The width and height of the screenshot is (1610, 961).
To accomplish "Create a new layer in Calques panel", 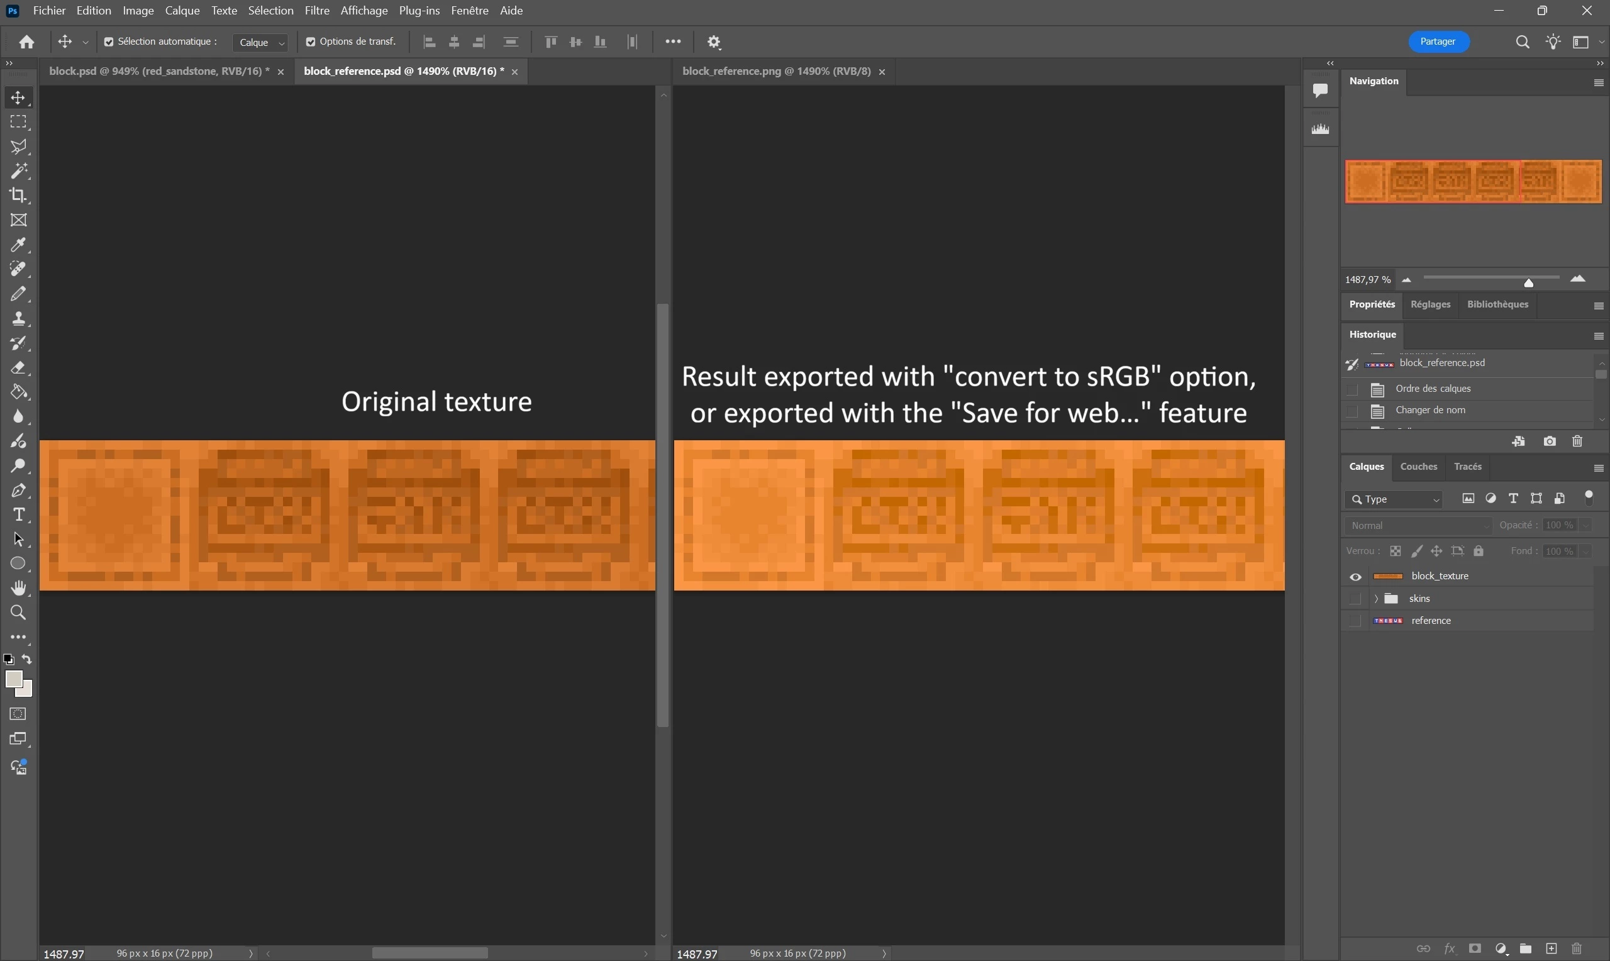I will [x=1552, y=948].
